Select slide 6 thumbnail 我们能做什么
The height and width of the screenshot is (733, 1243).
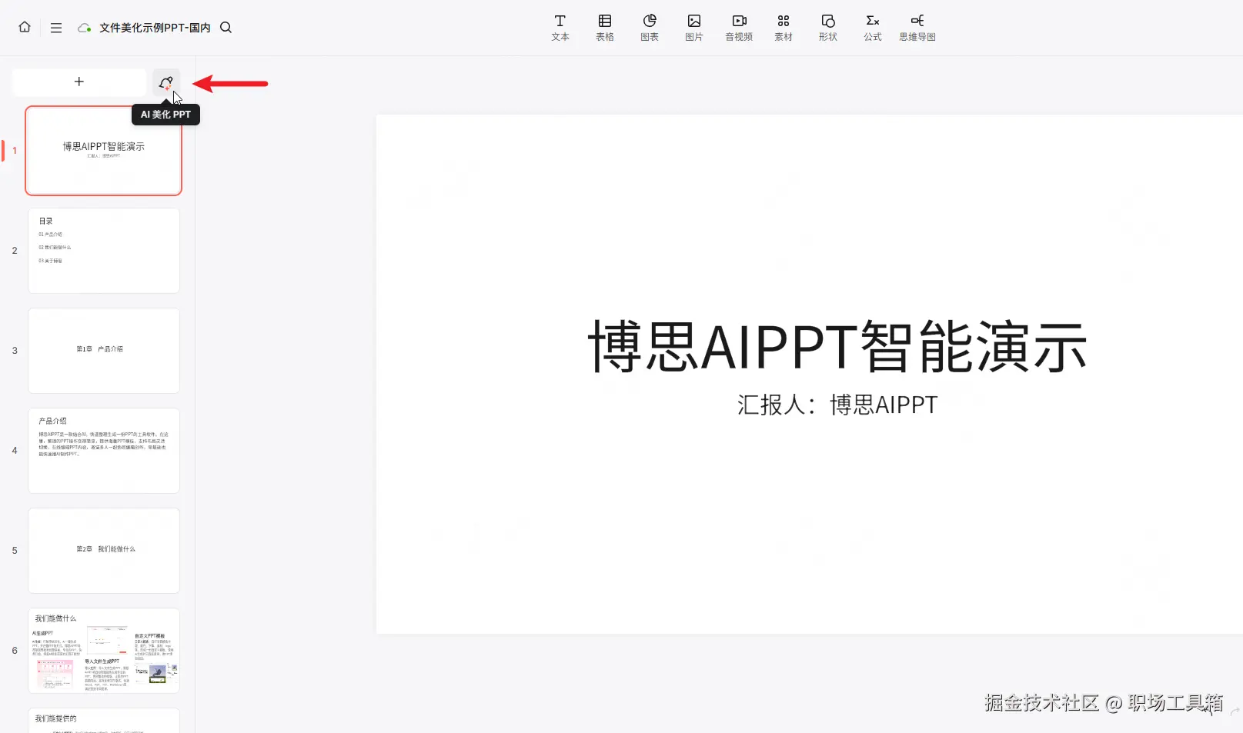104,651
